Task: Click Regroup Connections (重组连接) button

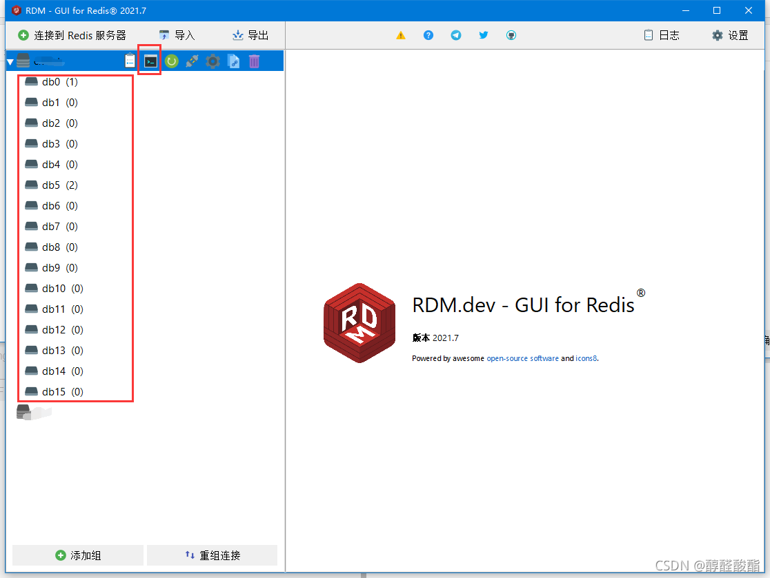Action: point(212,555)
